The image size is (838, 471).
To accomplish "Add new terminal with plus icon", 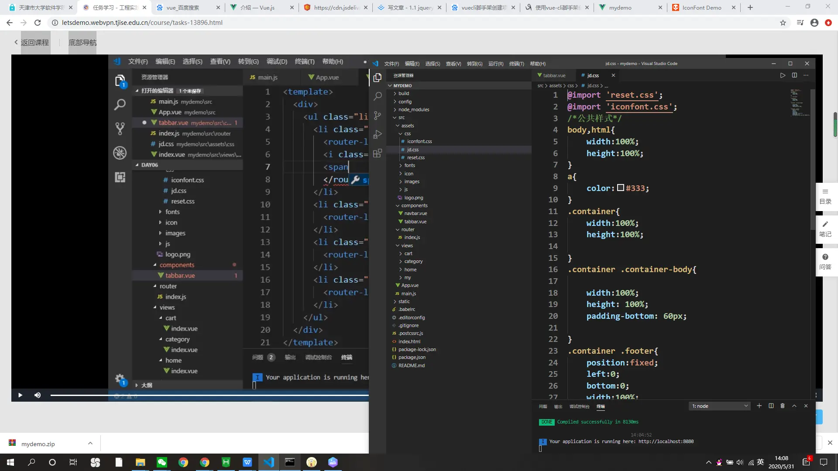I will [759, 406].
